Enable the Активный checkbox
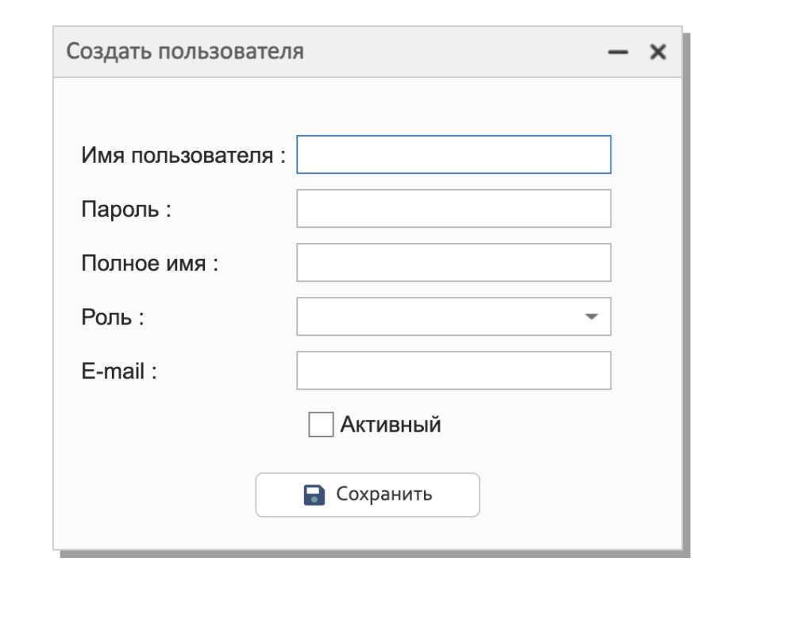Image resolution: width=794 pixels, height=627 pixels. coord(321,425)
